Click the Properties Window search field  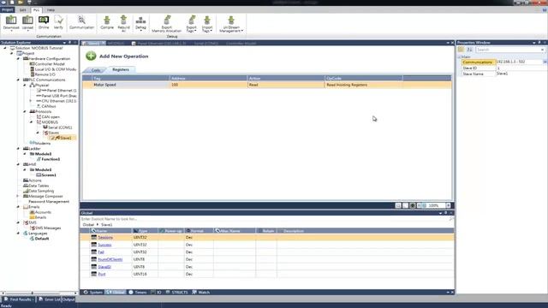point(510,50)
